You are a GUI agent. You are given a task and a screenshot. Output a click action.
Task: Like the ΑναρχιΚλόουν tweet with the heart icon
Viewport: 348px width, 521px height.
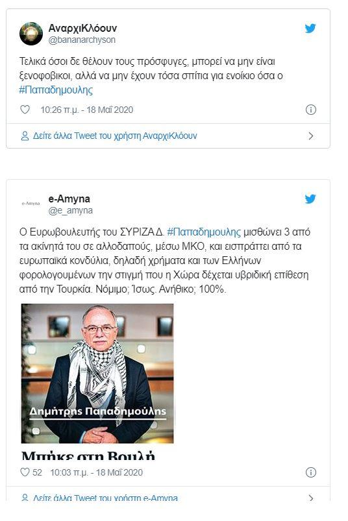pos(25,109)
